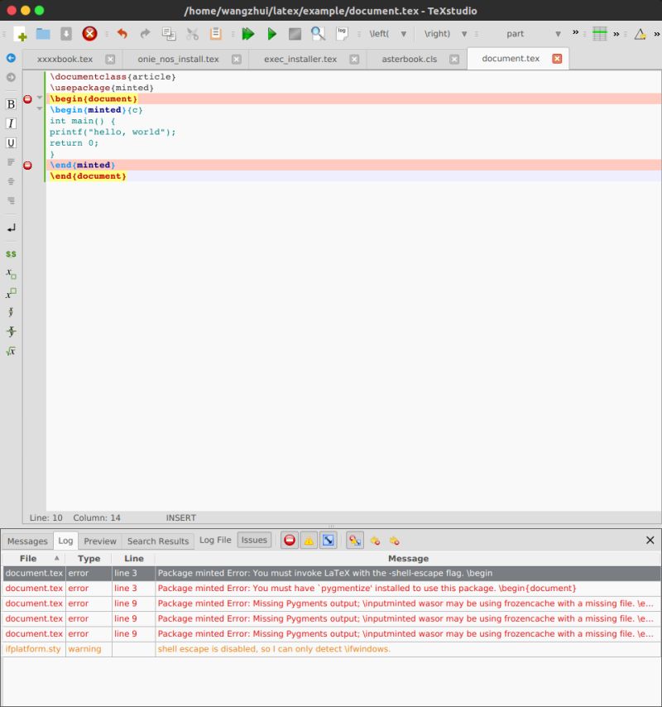The width and height of the screenshot is (662, 707).
Task: Select the Bold formatting icon
Action: (x=10, y=105)
